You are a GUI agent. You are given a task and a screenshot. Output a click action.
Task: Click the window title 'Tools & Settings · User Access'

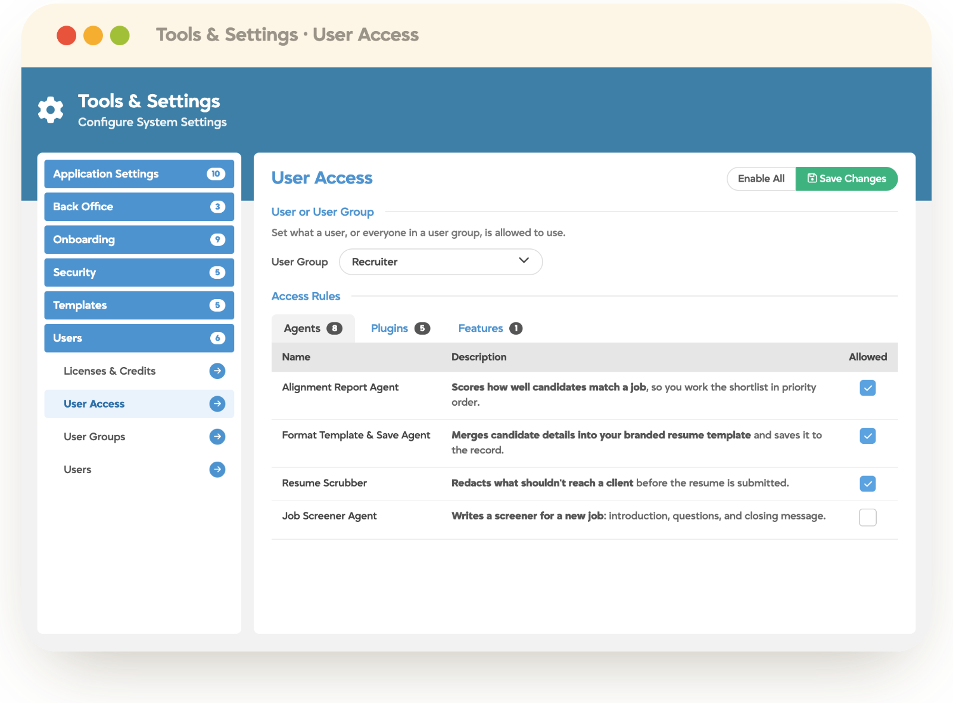pyautogui.click(x=287, y=35)
